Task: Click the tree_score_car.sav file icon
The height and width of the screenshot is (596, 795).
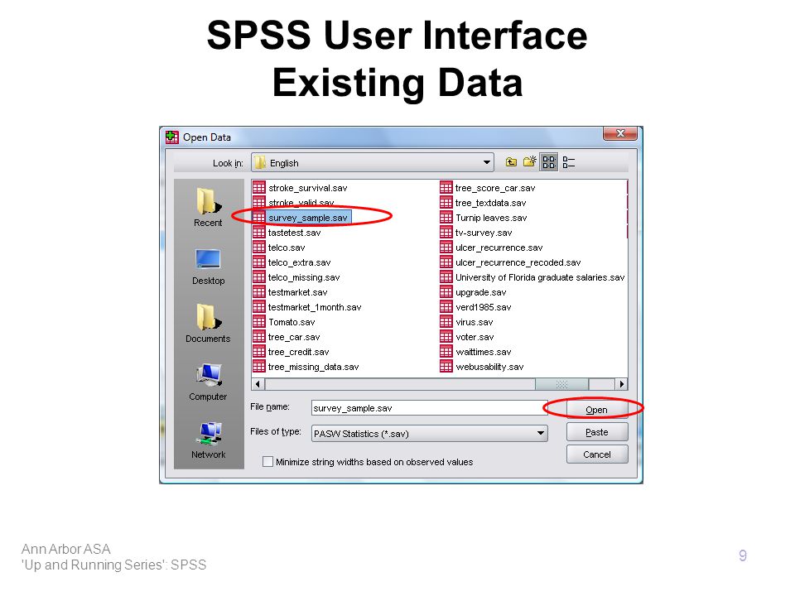Action: [446, 188]
